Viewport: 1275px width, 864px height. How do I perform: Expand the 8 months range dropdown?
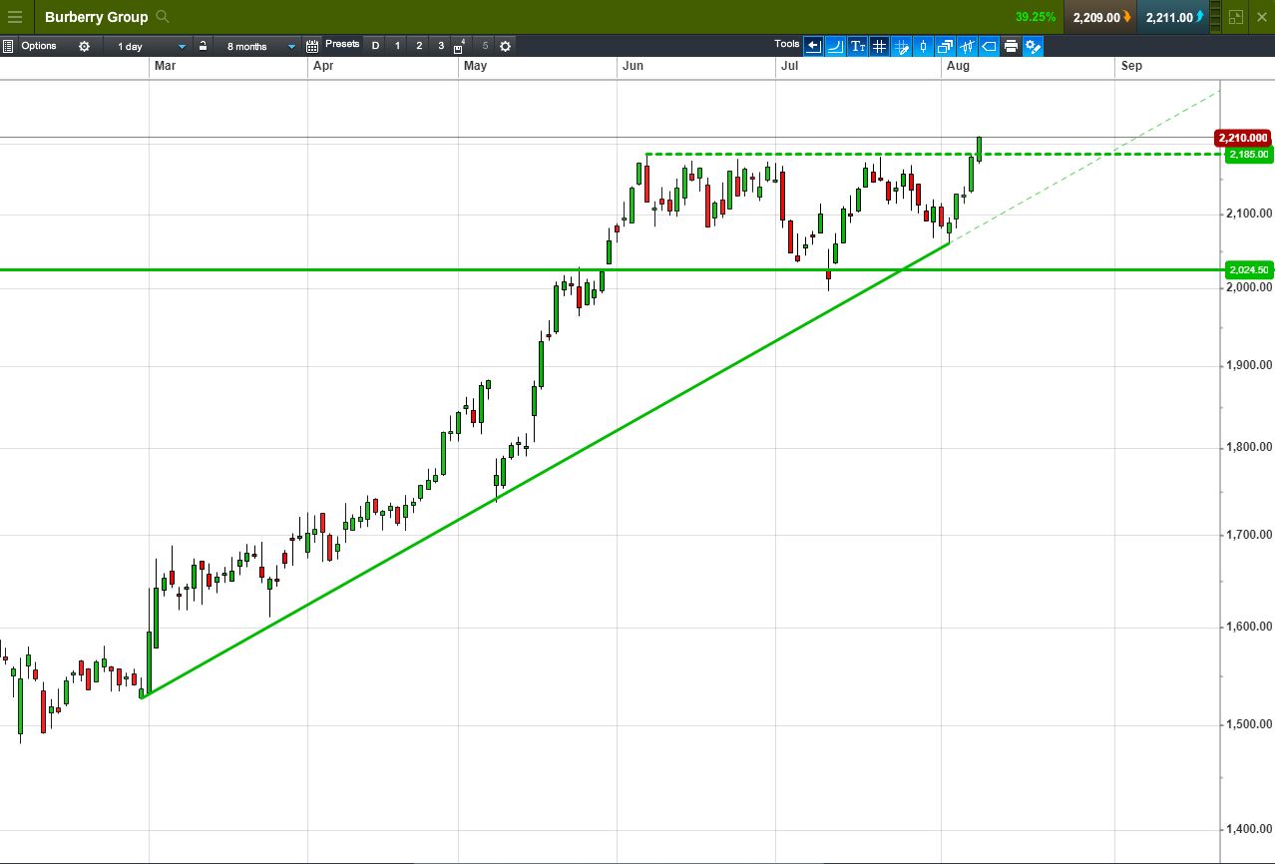(x=259, y=46)
